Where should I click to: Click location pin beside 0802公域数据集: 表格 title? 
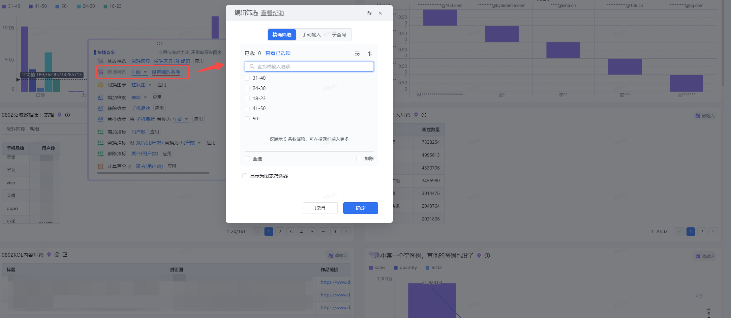60,115
